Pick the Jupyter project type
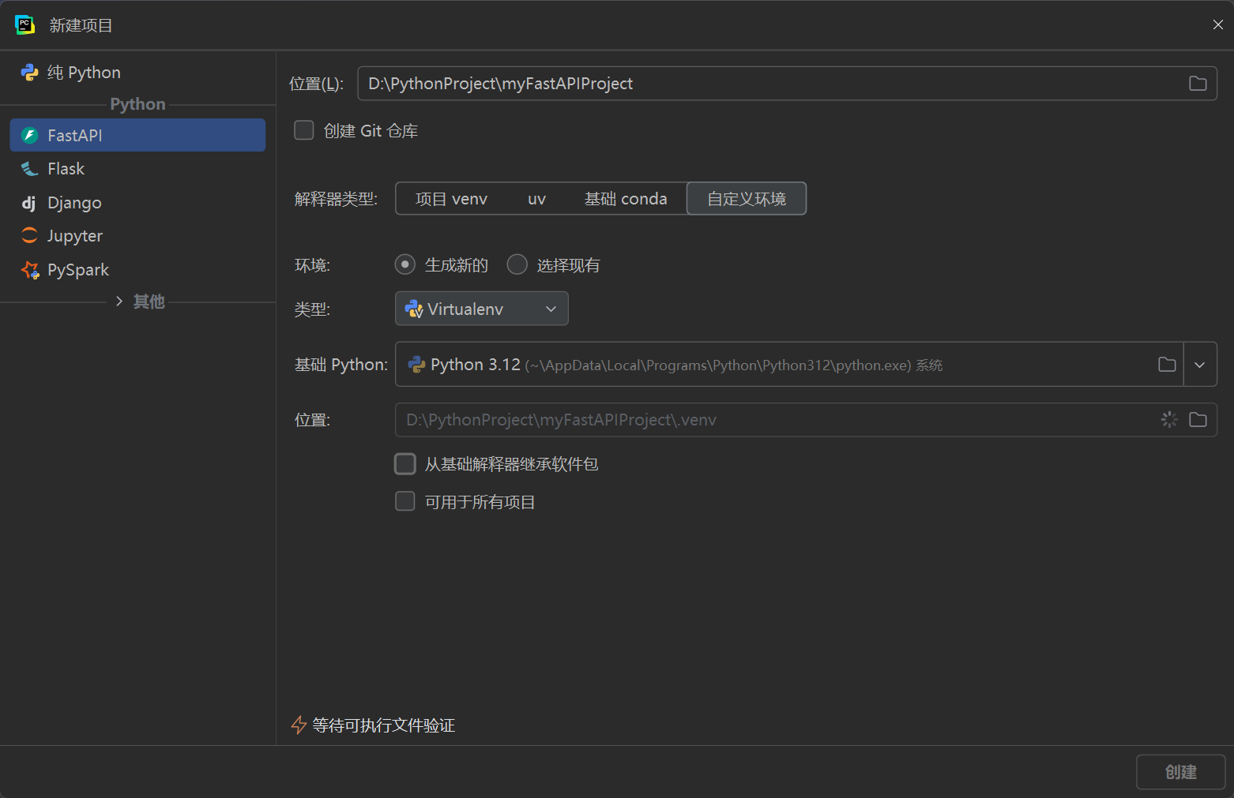Image resolution: width=1234 pixels, height=798 pixels. tap(137, 236)
